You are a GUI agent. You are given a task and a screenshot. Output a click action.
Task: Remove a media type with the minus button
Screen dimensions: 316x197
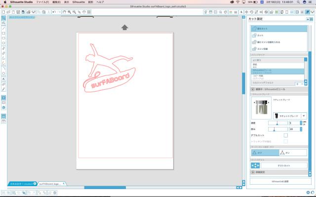[302, 84]
